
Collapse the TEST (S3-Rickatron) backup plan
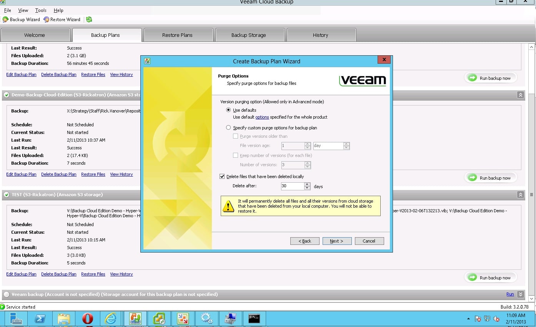point(520,195)
